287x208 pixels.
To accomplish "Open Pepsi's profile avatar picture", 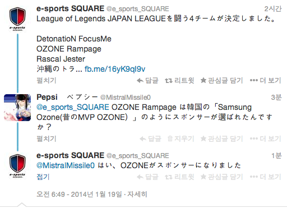I will (17, 108).
